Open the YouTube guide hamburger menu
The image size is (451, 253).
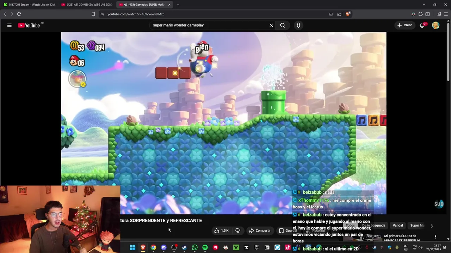(10, 25)
